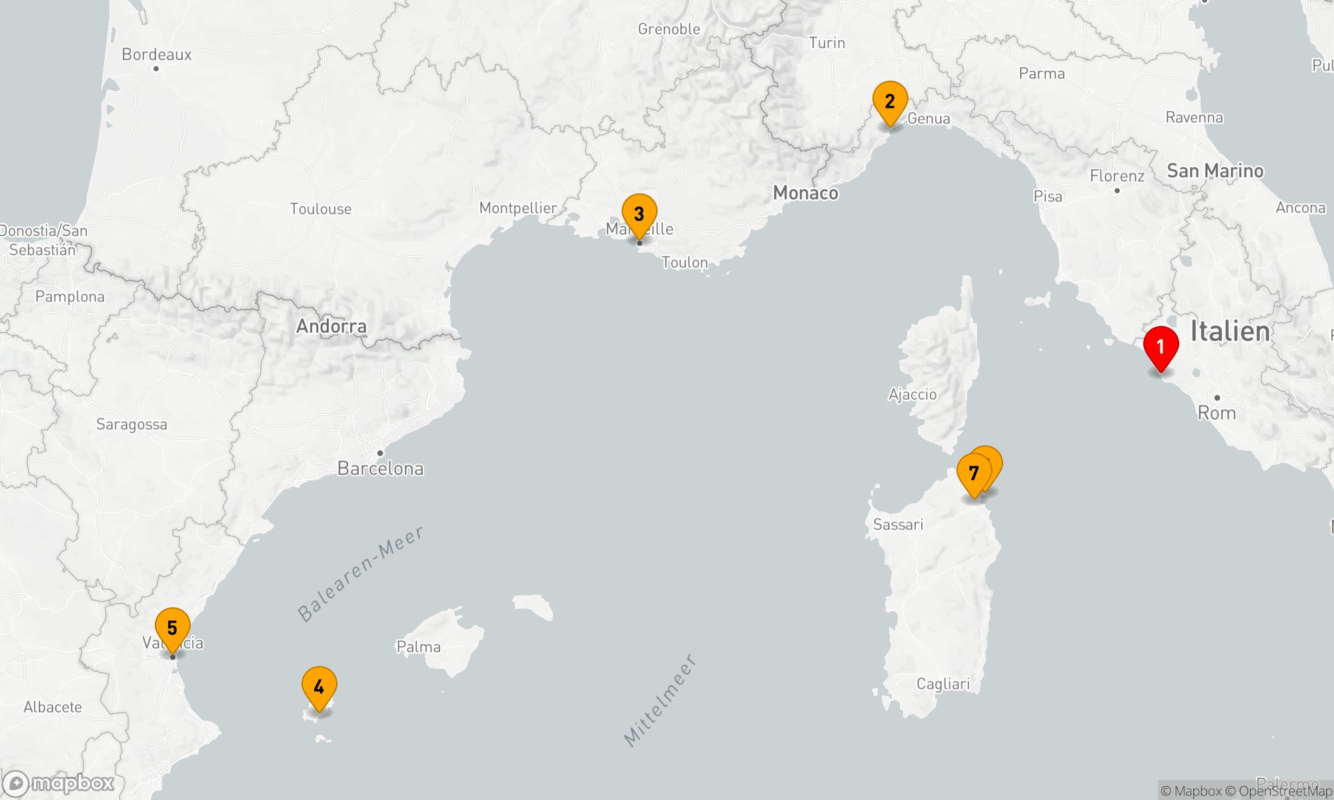Select marker 7 in northern Sardinia
This screenshot has width=1334, height=800.
[972, 473]
